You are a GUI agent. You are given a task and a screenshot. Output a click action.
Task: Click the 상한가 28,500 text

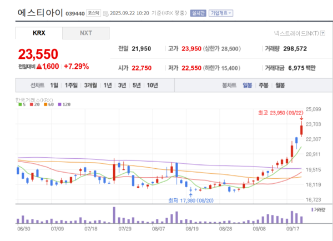click(x=222, y=49)
